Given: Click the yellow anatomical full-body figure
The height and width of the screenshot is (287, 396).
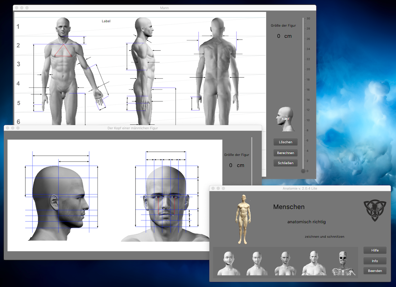Looking at the screenshot, I should point(244,219).
